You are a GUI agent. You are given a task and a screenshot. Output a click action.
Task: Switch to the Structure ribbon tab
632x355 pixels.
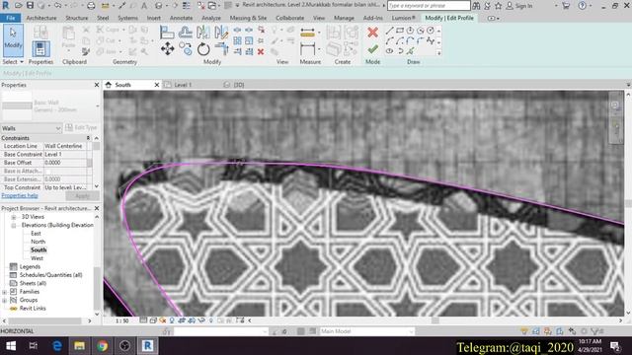click(x=77, y=18)
